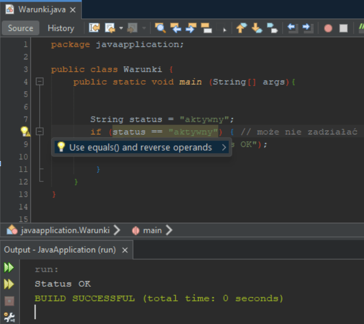Open the Back navigation dropdown arrow
This screenshot has height=324, width=364.
(x=121, y=28)
